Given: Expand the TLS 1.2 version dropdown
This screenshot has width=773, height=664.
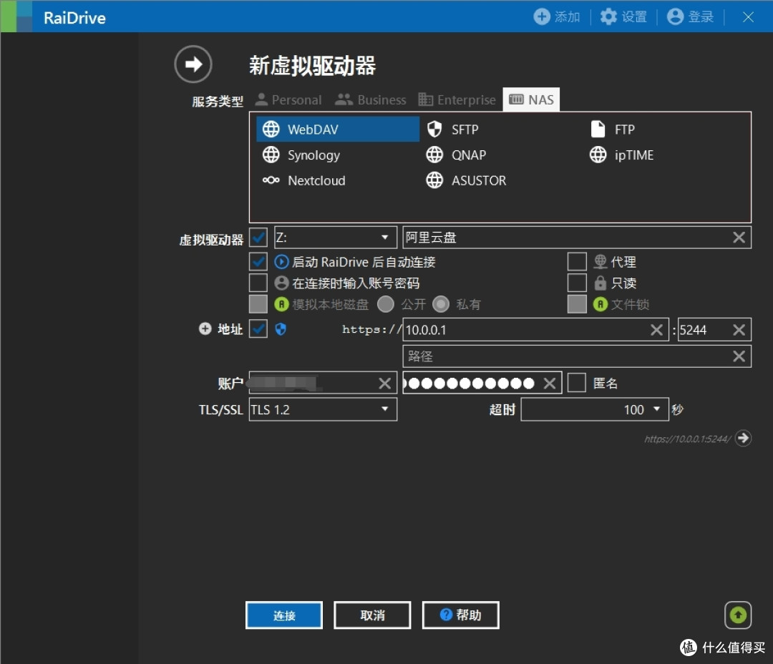Looking at the screenshot, I should tap(322, 409).
